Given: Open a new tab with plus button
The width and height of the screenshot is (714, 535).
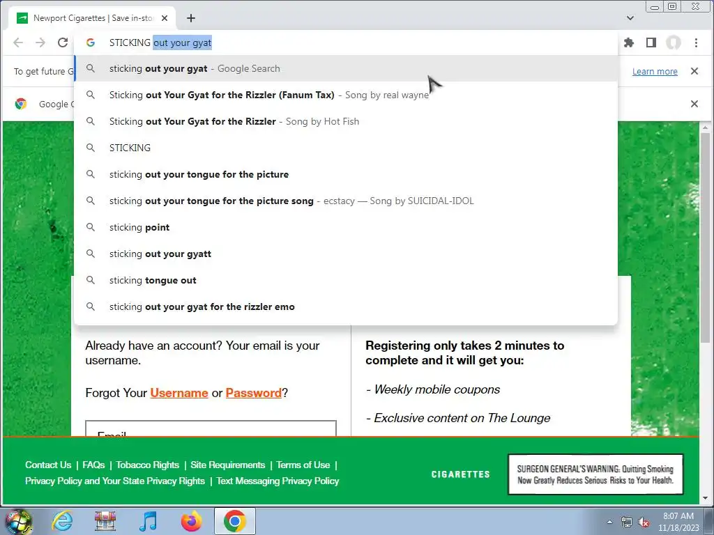Looking at the screenshot, I should [x=191, y=18].
